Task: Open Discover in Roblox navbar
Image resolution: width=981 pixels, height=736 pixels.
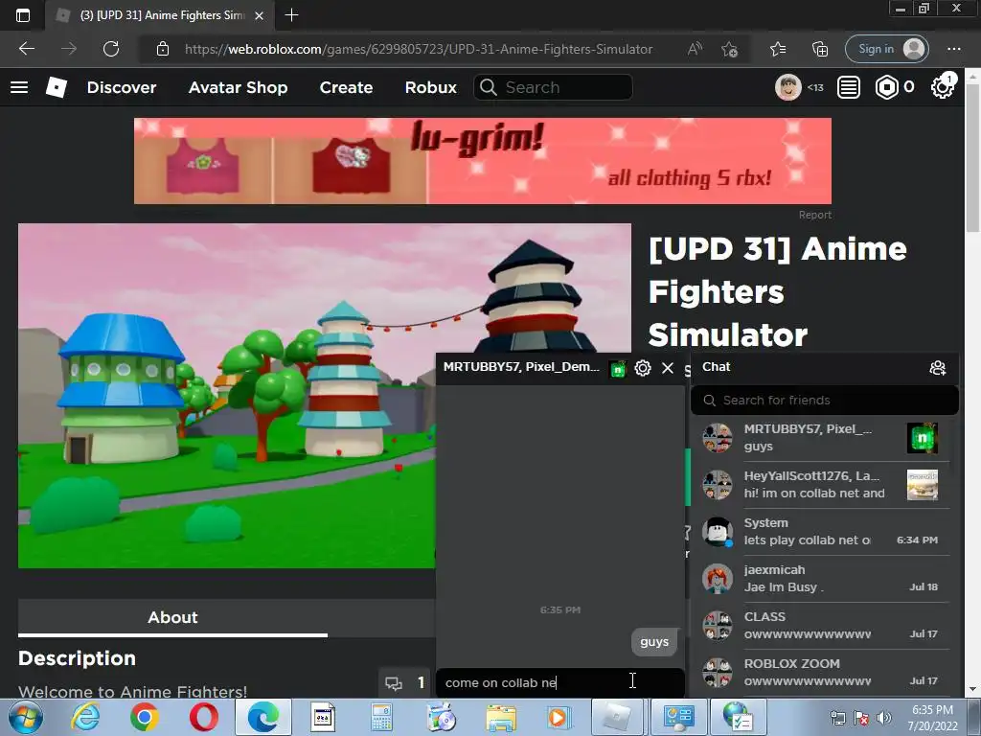Action: click(x=122, y=87)
